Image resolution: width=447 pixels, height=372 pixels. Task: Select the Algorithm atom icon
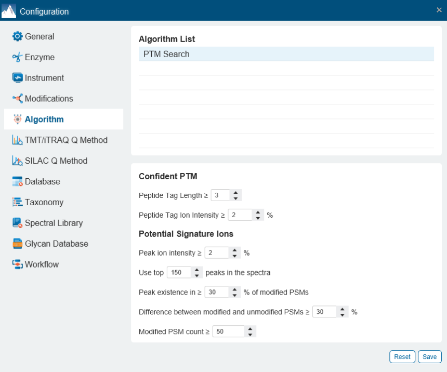pyautogui.click(x=18, y=119)
